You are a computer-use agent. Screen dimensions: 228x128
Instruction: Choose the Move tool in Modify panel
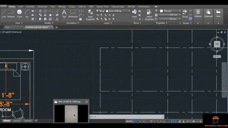tap(40, 11)
